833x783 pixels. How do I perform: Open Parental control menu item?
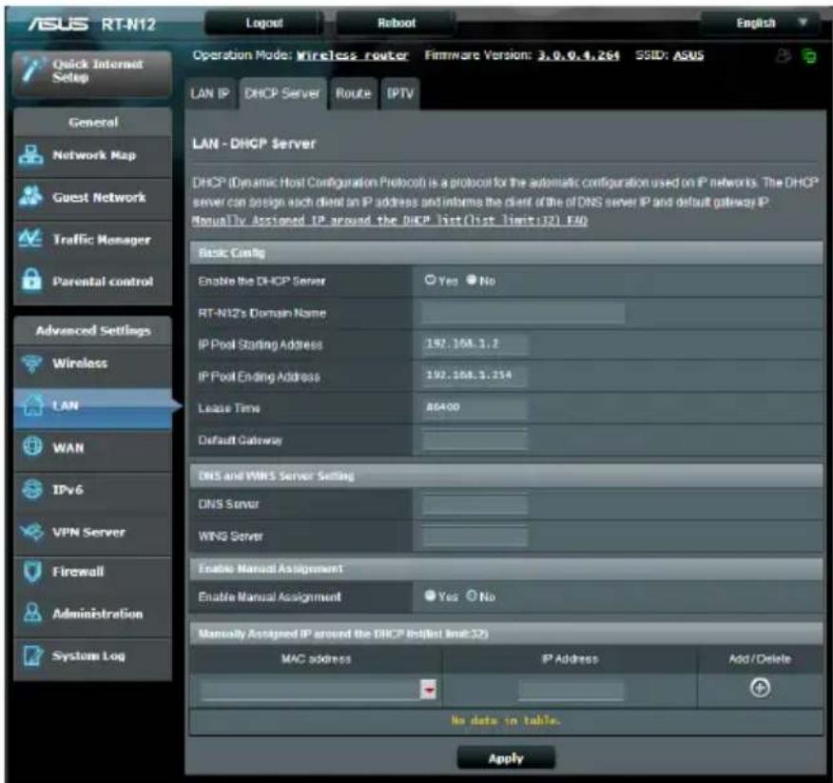[93, 282]
